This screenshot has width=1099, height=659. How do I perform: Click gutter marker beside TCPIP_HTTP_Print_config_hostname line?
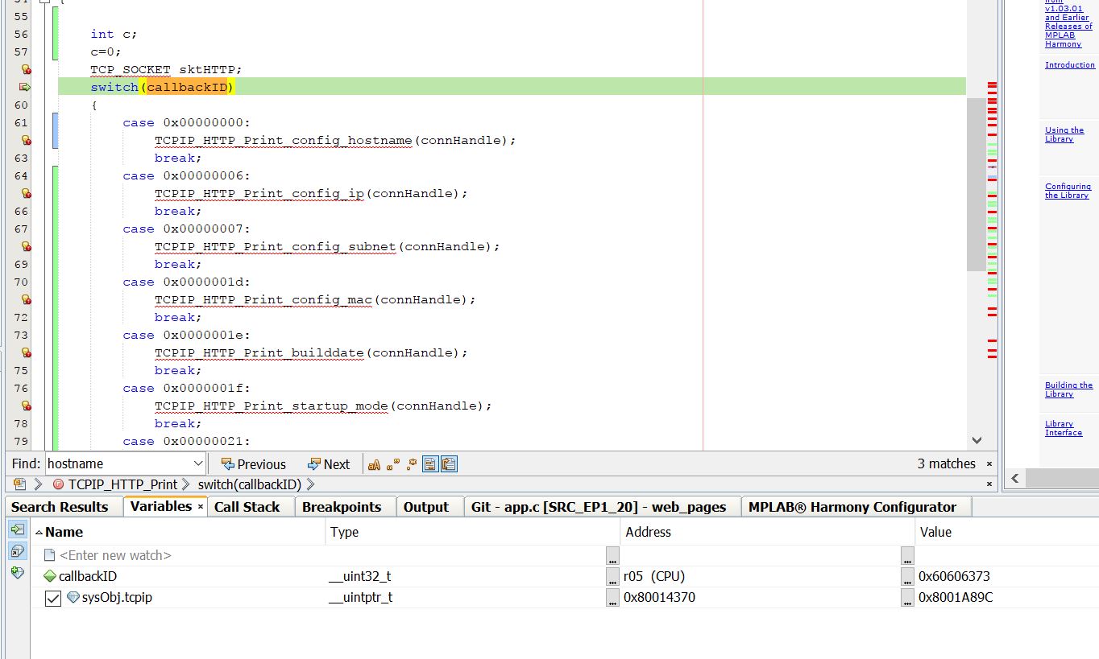(x=25, y=140)
